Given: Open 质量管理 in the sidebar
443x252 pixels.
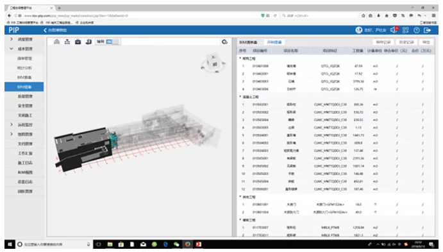Looking at the screenshot, I should [x=25, y=96].
